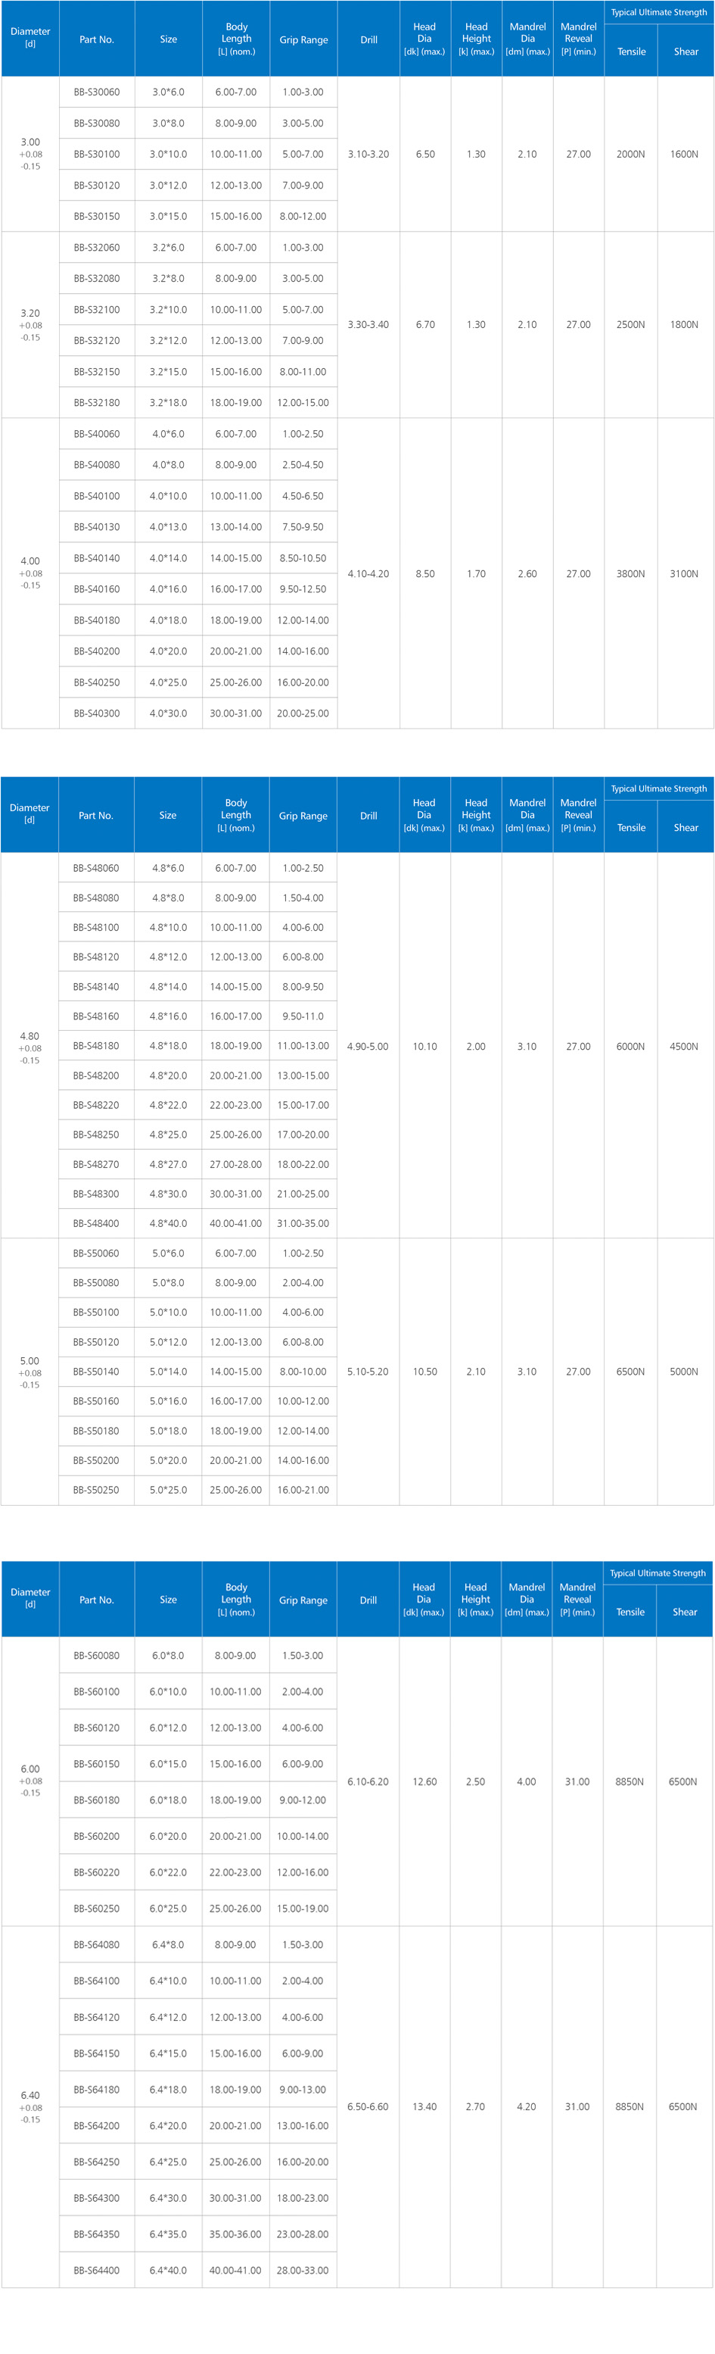The image size is (715, 2354).
Task: Click the 3.10-3.20 drill value
Action: 368,155
